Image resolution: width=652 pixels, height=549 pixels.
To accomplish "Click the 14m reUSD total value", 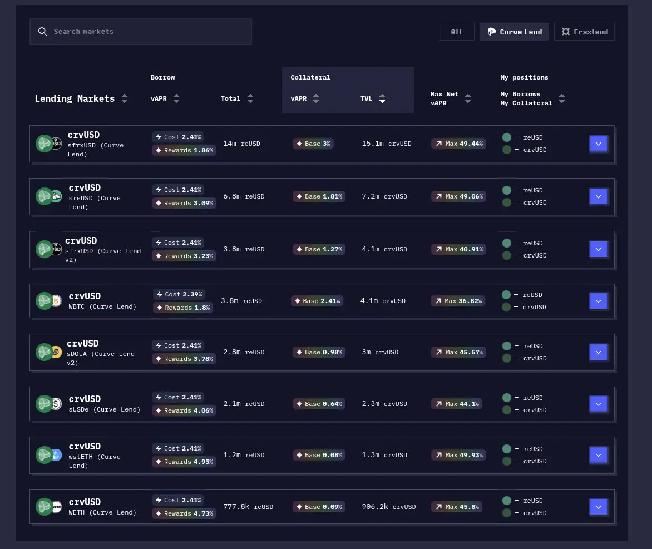I will pyautogui.click(x=241, y=144).
